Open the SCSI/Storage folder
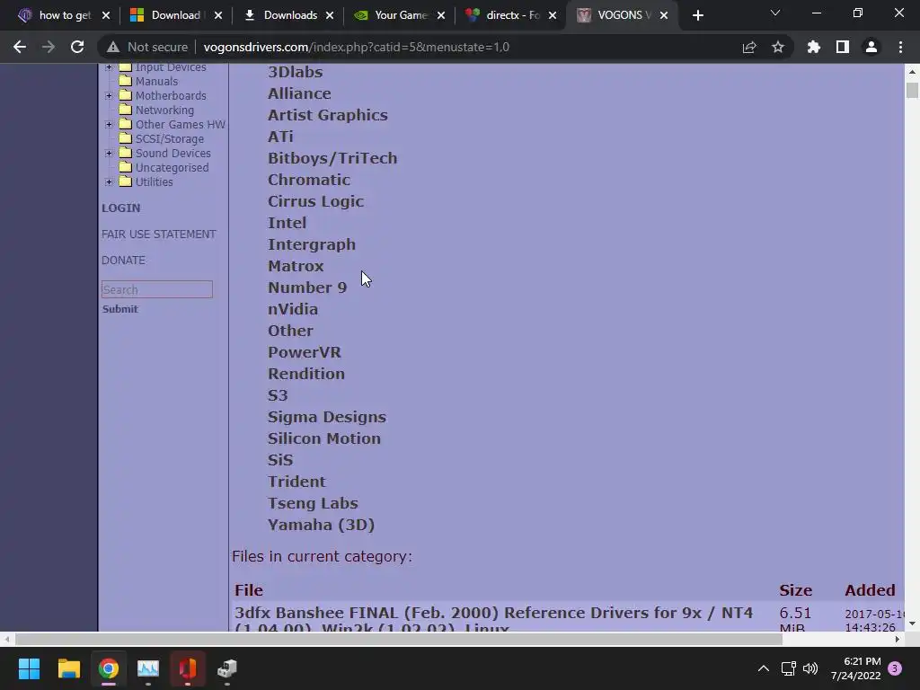 click(170, 139)
